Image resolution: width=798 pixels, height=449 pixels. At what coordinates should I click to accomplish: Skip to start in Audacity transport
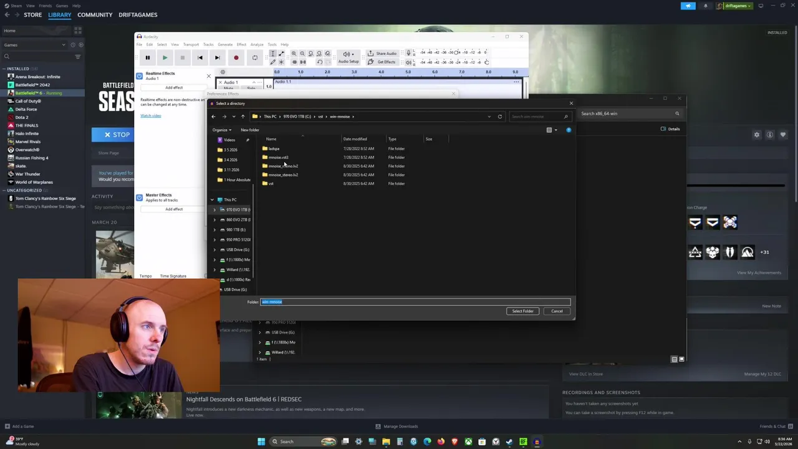200,58
